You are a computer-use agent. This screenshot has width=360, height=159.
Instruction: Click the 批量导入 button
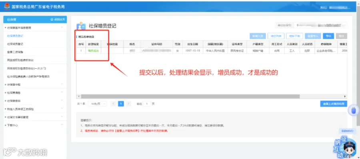pyautogui.click(x=313, y=36)
